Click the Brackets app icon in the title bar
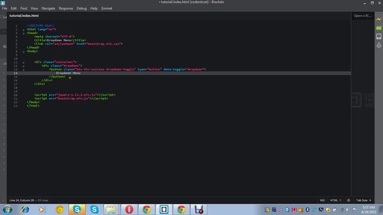 2,2
